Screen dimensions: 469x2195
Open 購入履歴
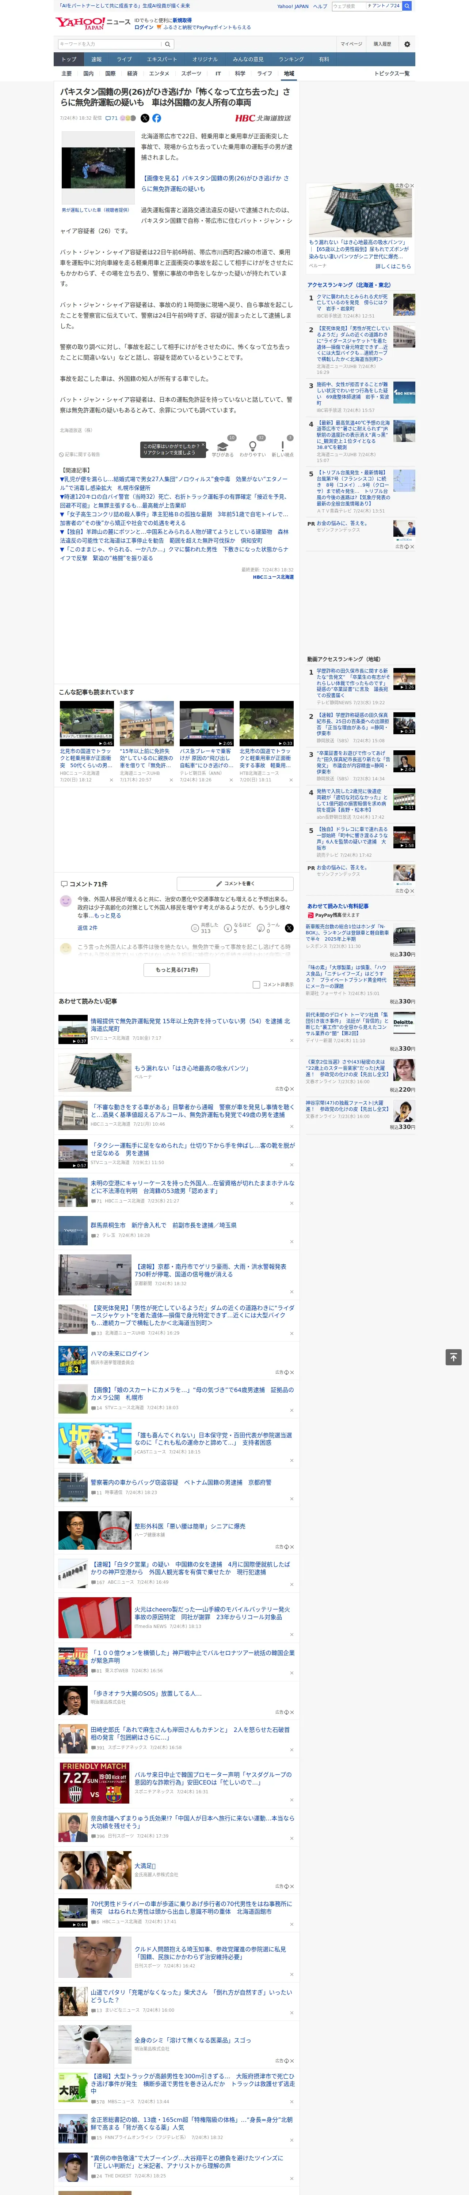382,44
